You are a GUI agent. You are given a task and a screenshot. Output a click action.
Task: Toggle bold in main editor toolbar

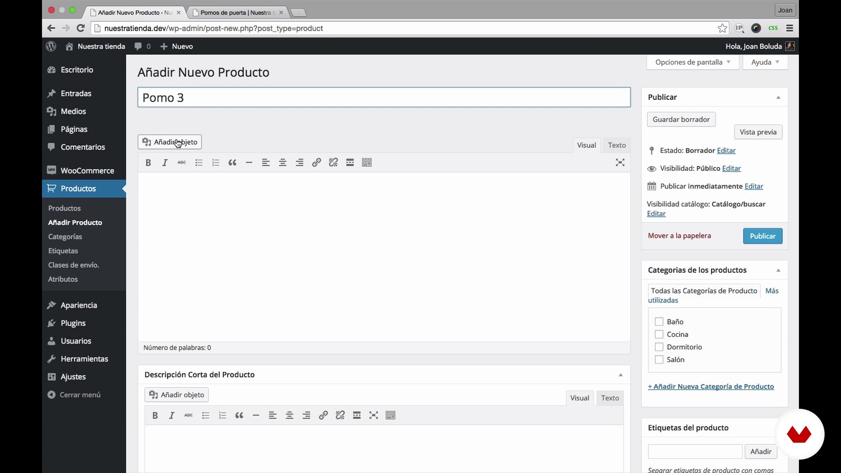click(148, 162)
